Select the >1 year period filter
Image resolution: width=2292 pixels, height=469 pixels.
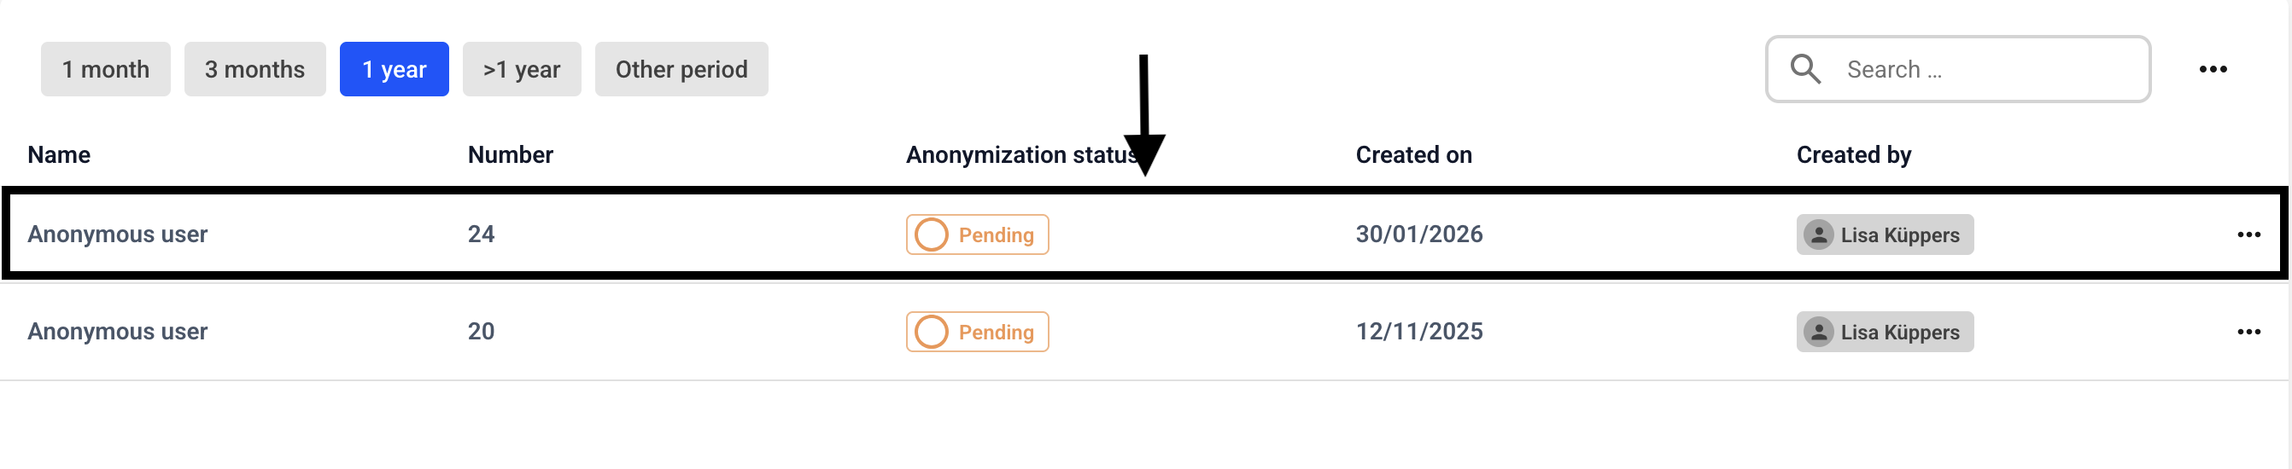(x=522, y=69)
